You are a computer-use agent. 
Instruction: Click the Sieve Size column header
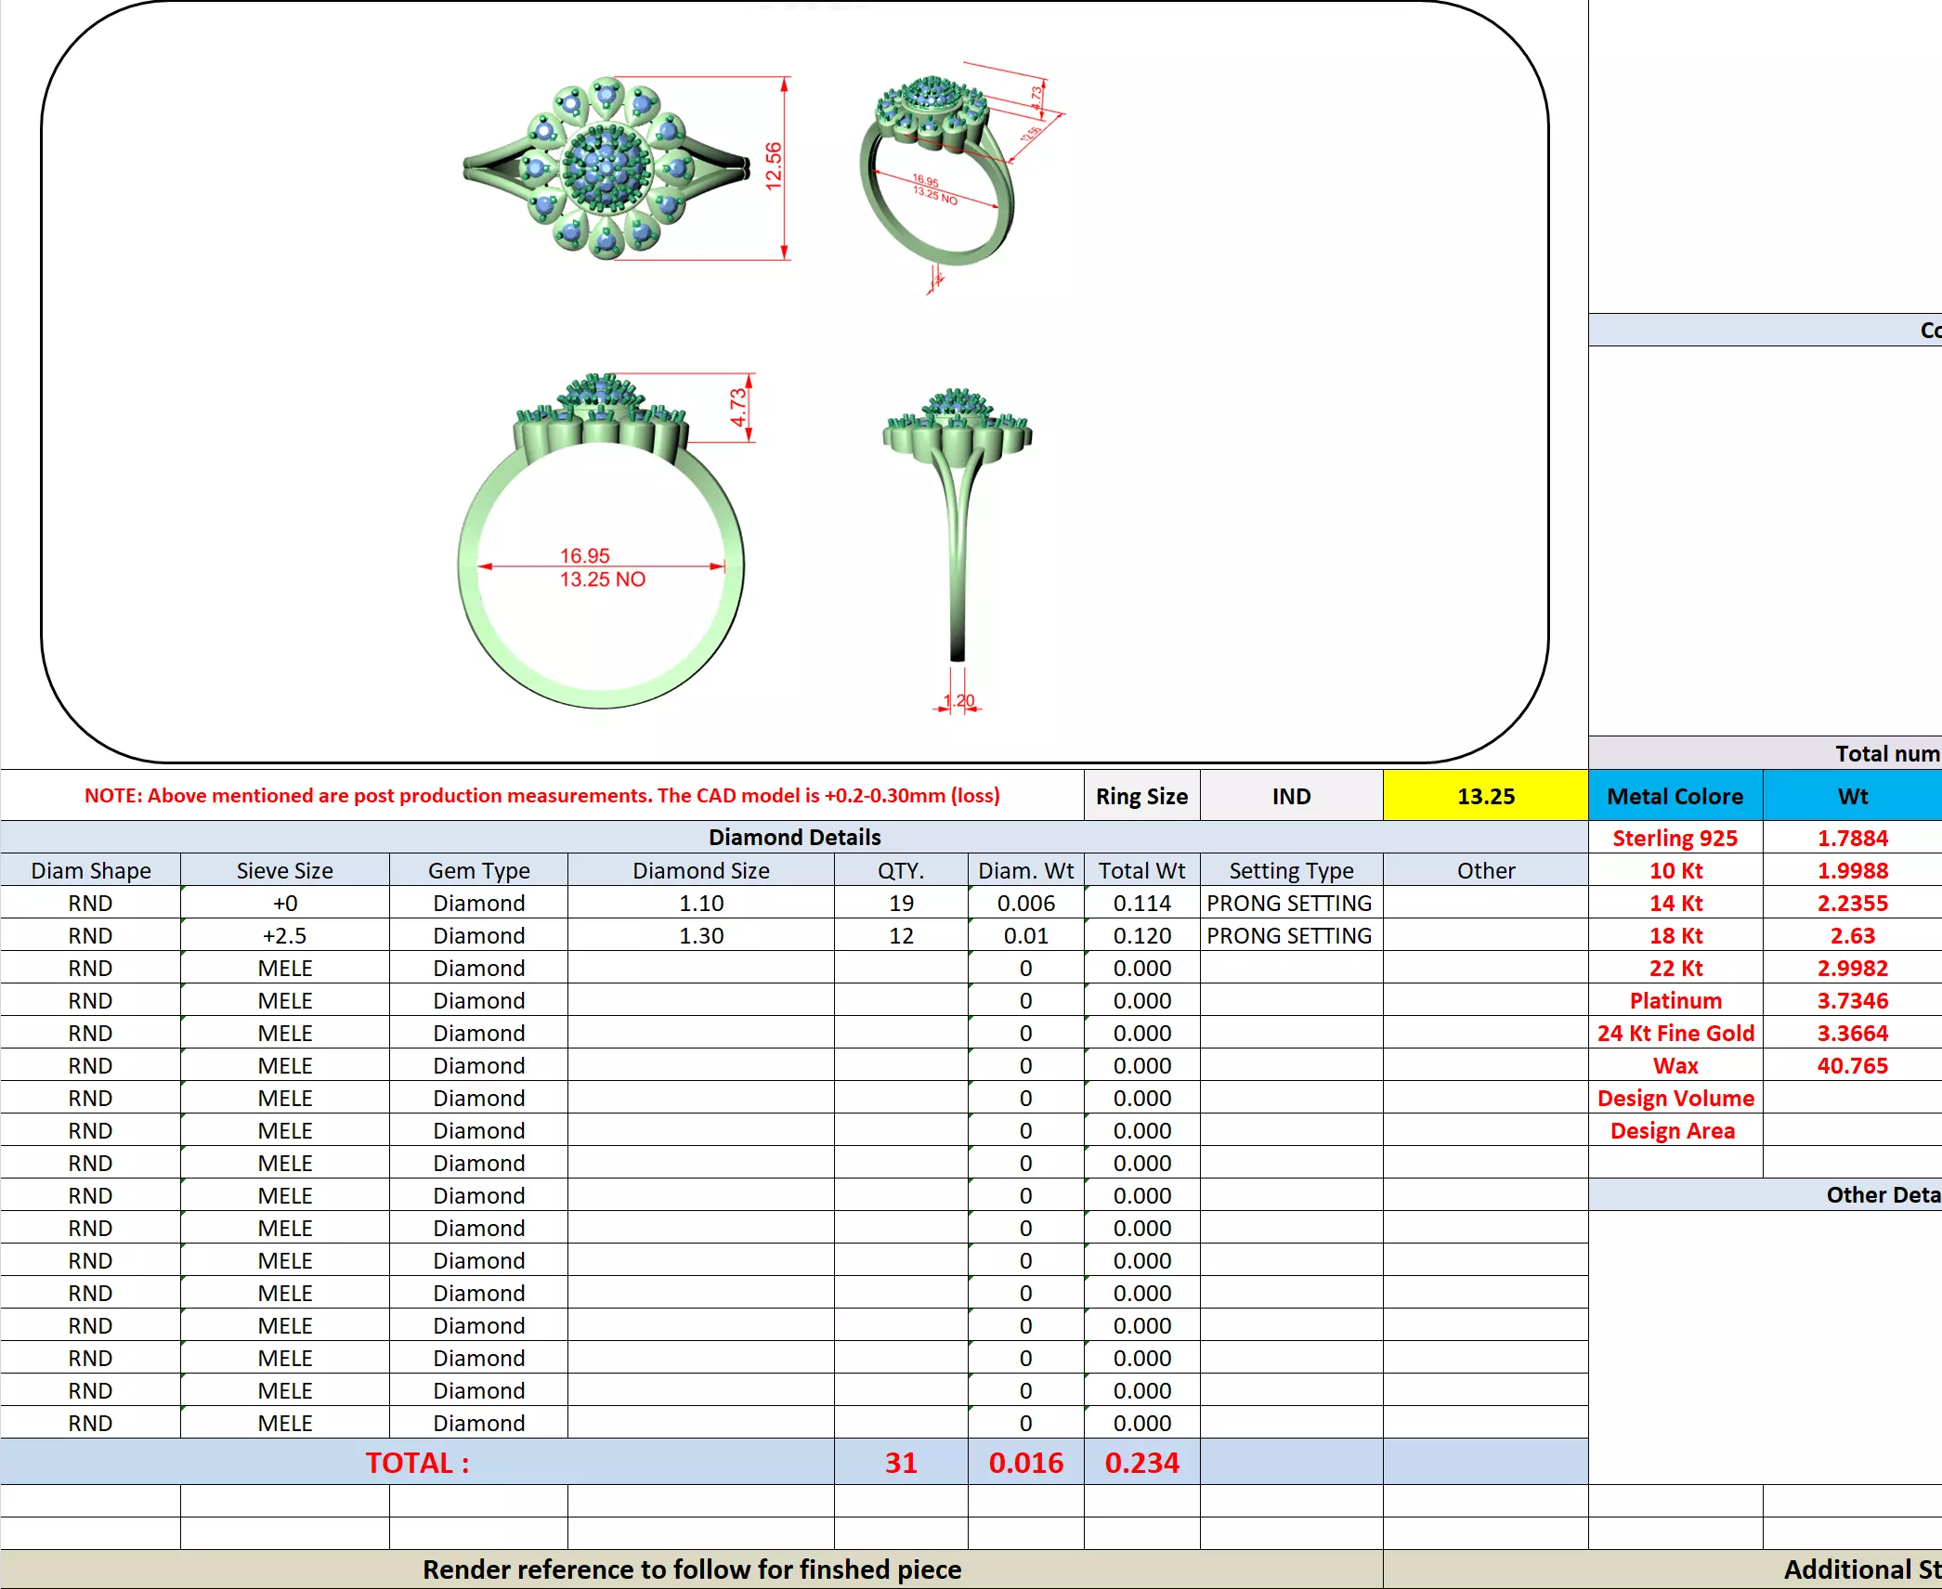tap(284, 870)
